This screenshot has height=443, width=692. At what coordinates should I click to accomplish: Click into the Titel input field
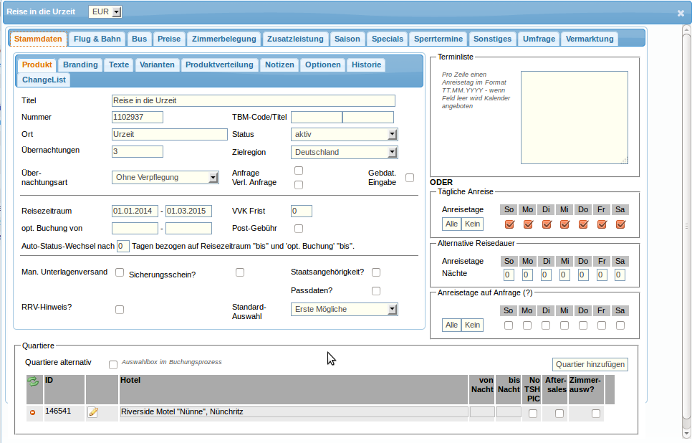(x=253, y=101)
